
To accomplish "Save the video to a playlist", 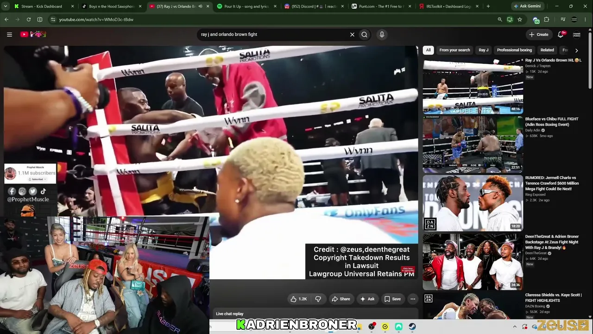I will (392, 299).
